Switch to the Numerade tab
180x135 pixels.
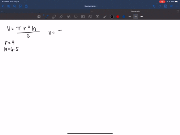[x=135, y=11]
